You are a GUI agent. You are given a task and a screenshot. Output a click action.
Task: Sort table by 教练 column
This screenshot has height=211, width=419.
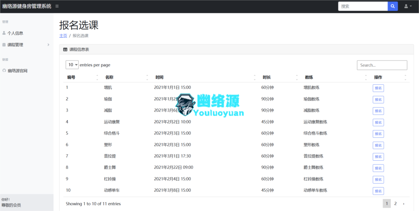point(309,77)
